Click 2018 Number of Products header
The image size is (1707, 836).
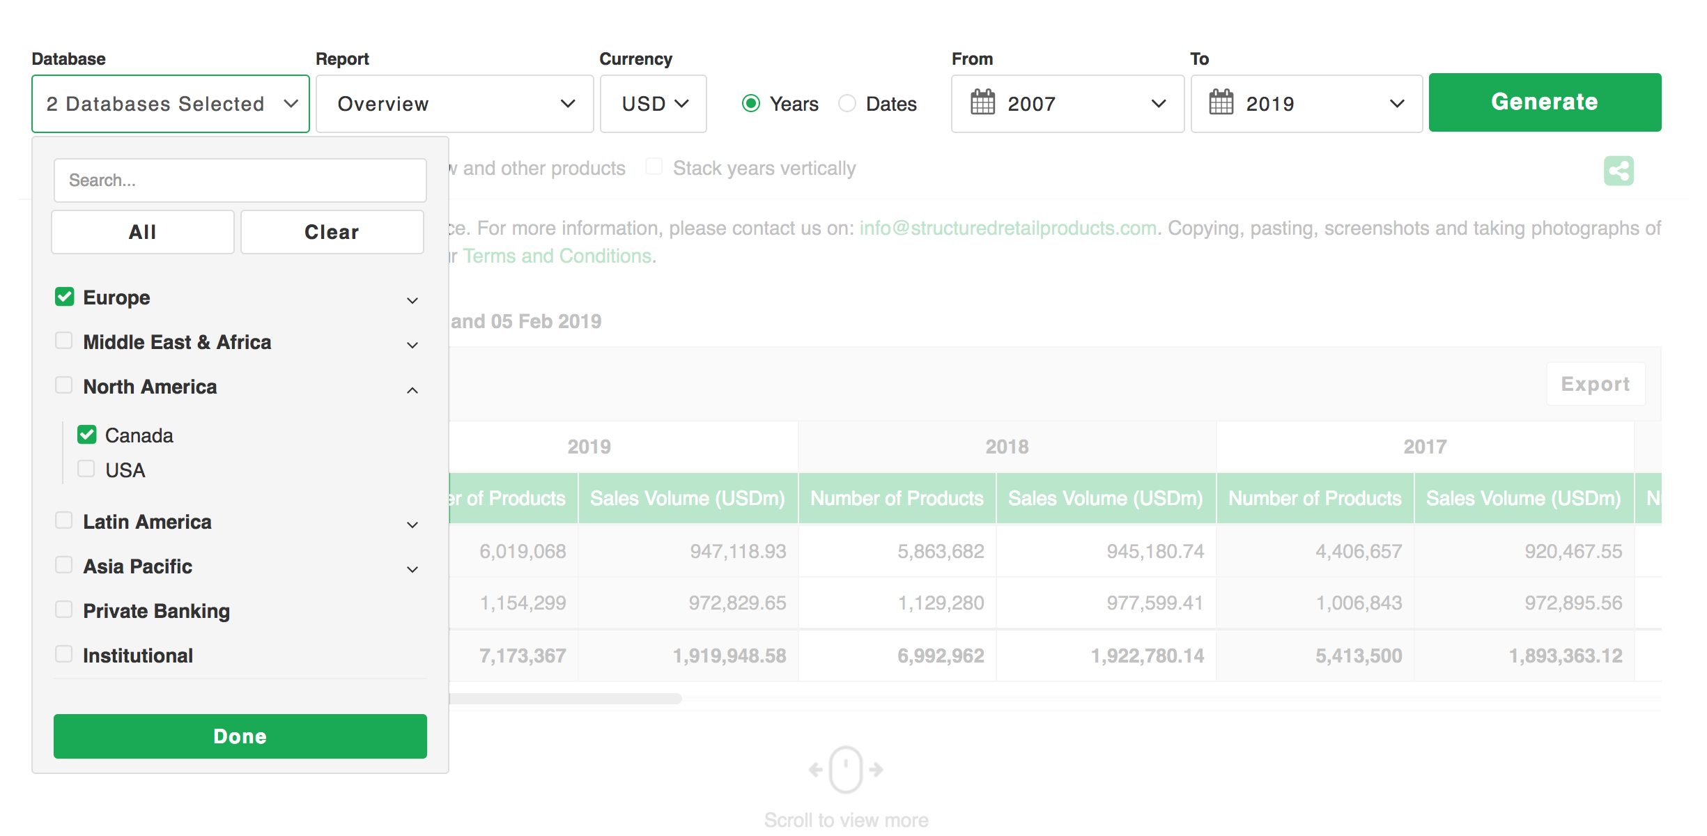point(897,498)
